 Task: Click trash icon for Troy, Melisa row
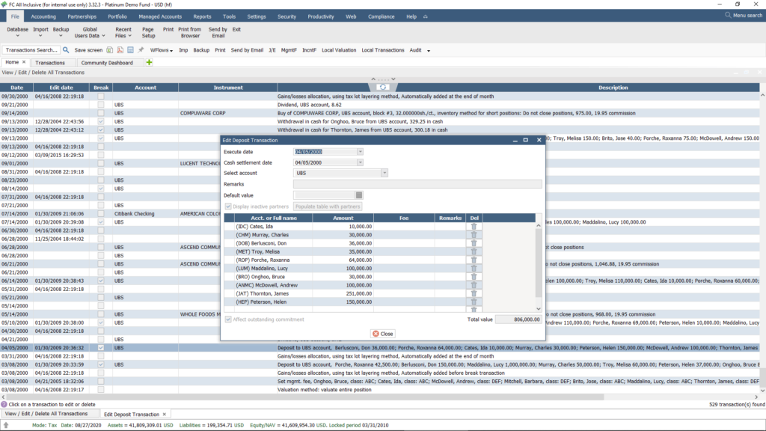[473, 252]
